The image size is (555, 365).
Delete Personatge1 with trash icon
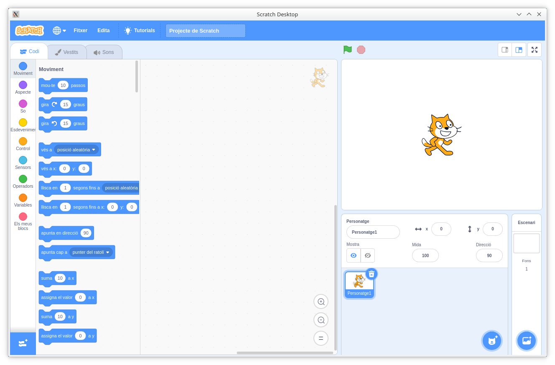[372, 274]
